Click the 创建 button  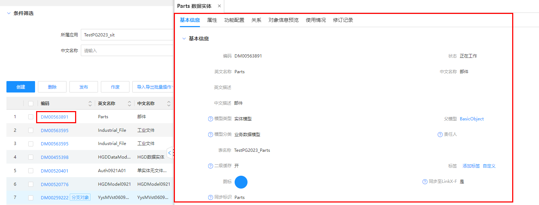point(21,87)
